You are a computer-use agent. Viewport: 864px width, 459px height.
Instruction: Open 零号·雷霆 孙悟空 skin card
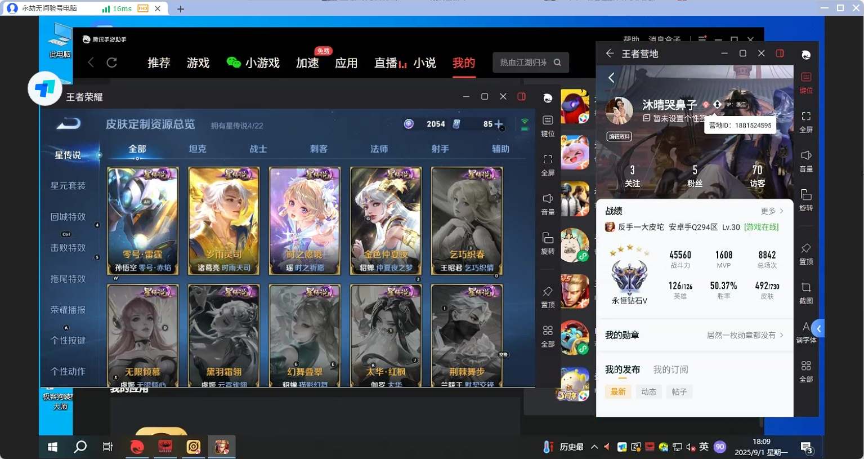[x=143, y=221]
